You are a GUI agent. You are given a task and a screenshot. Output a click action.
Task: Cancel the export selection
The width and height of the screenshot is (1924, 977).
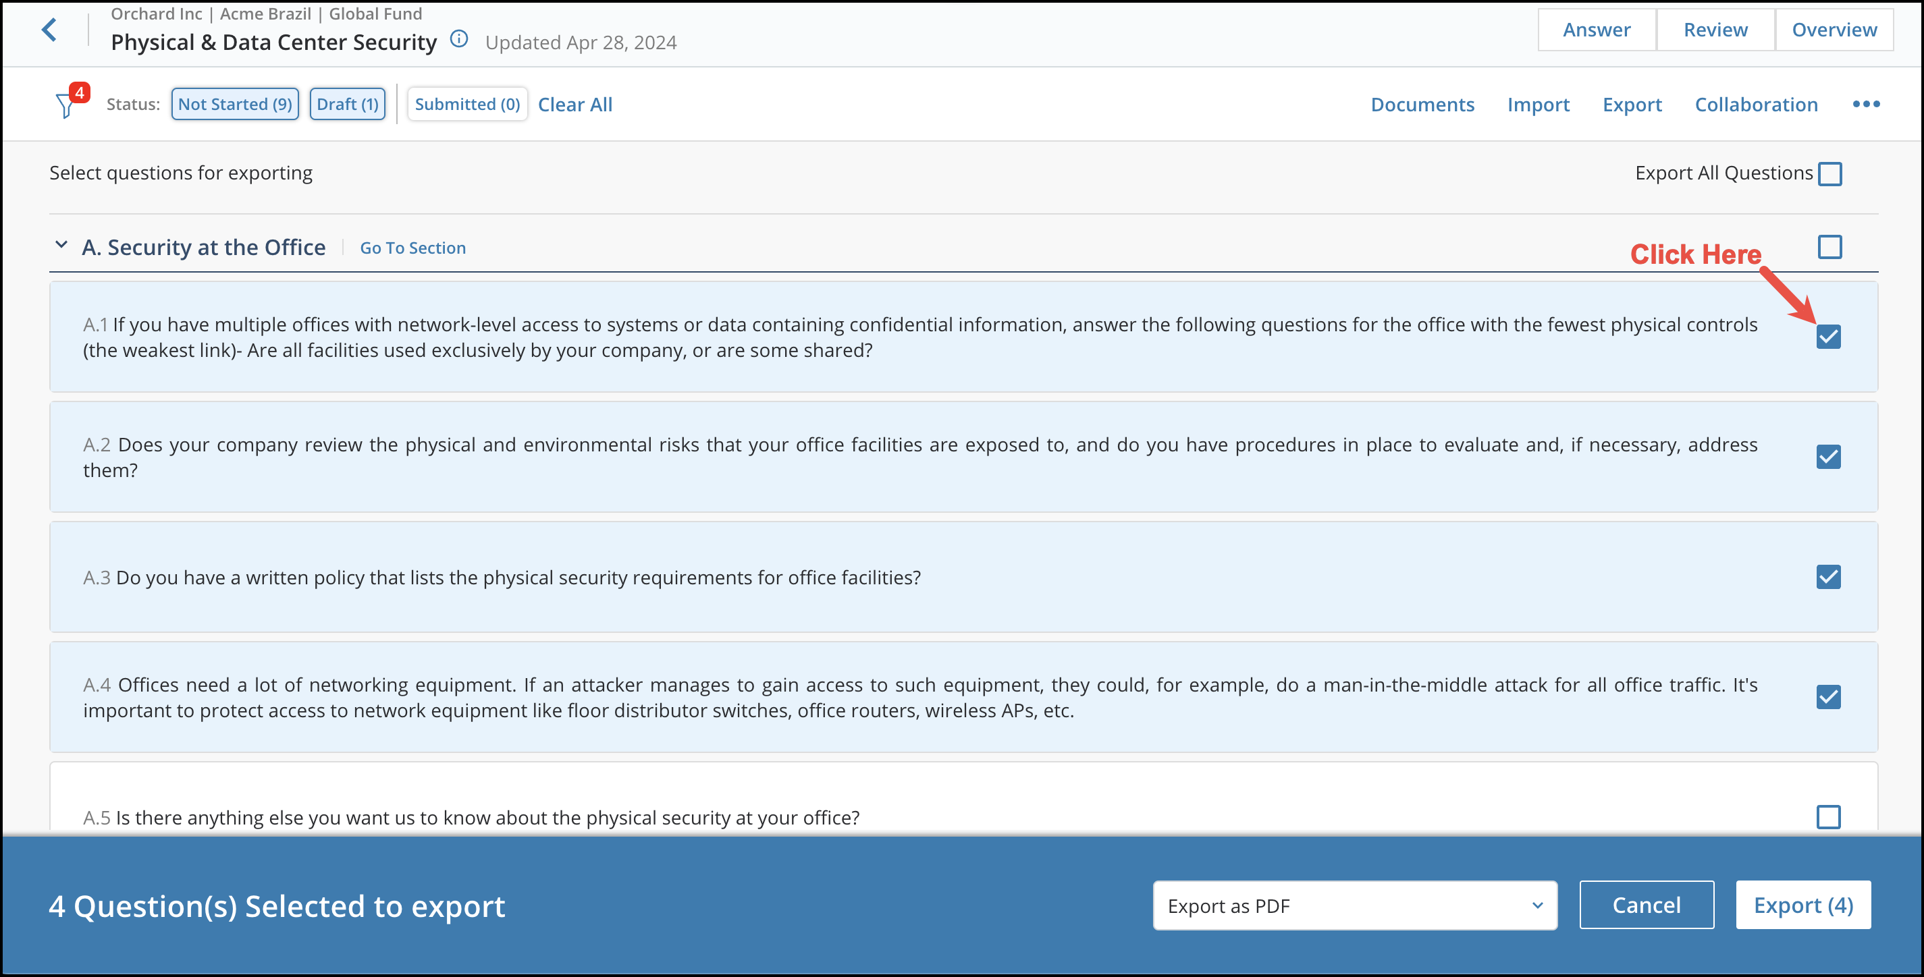(x=1646, y=905)
